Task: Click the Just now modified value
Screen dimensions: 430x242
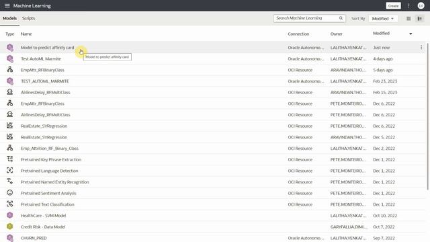Action: pos(381,48)
